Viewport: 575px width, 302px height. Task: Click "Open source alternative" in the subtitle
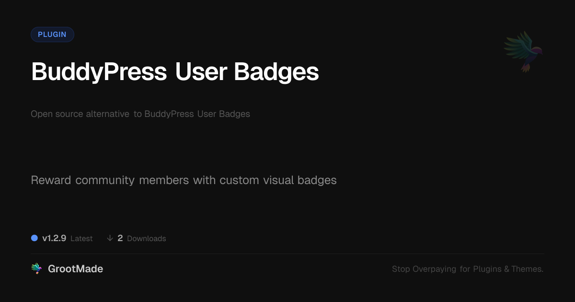80,114
